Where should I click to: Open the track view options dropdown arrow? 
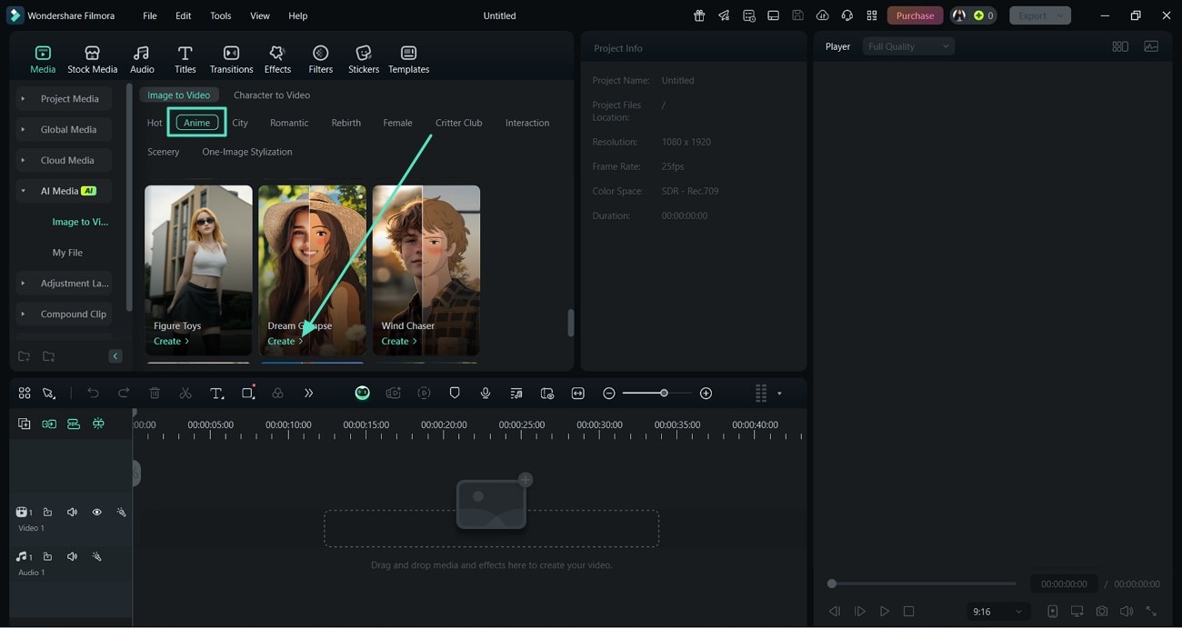click(x=779, y=394)
